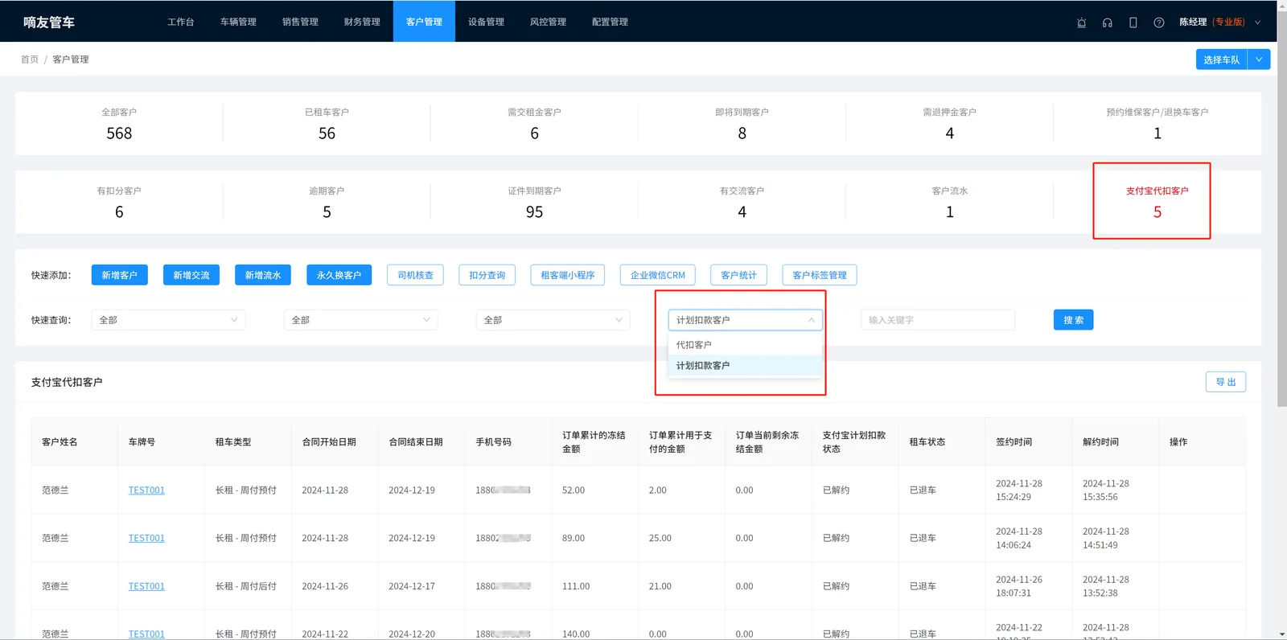Viewport: 1287px width, 640px height.
Task: Click the 永久换客户 button
Action: click(339, 275)
